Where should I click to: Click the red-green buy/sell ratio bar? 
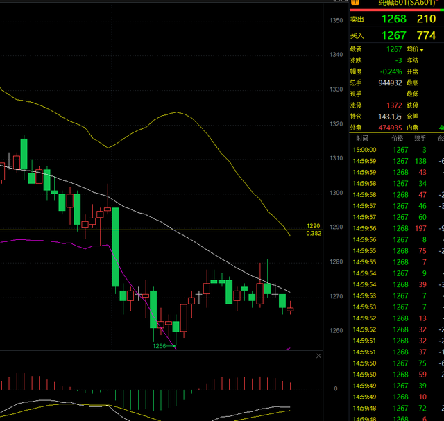tap(397, 9)
